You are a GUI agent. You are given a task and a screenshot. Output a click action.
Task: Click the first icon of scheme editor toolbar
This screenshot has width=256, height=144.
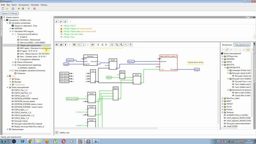[57, 44]
